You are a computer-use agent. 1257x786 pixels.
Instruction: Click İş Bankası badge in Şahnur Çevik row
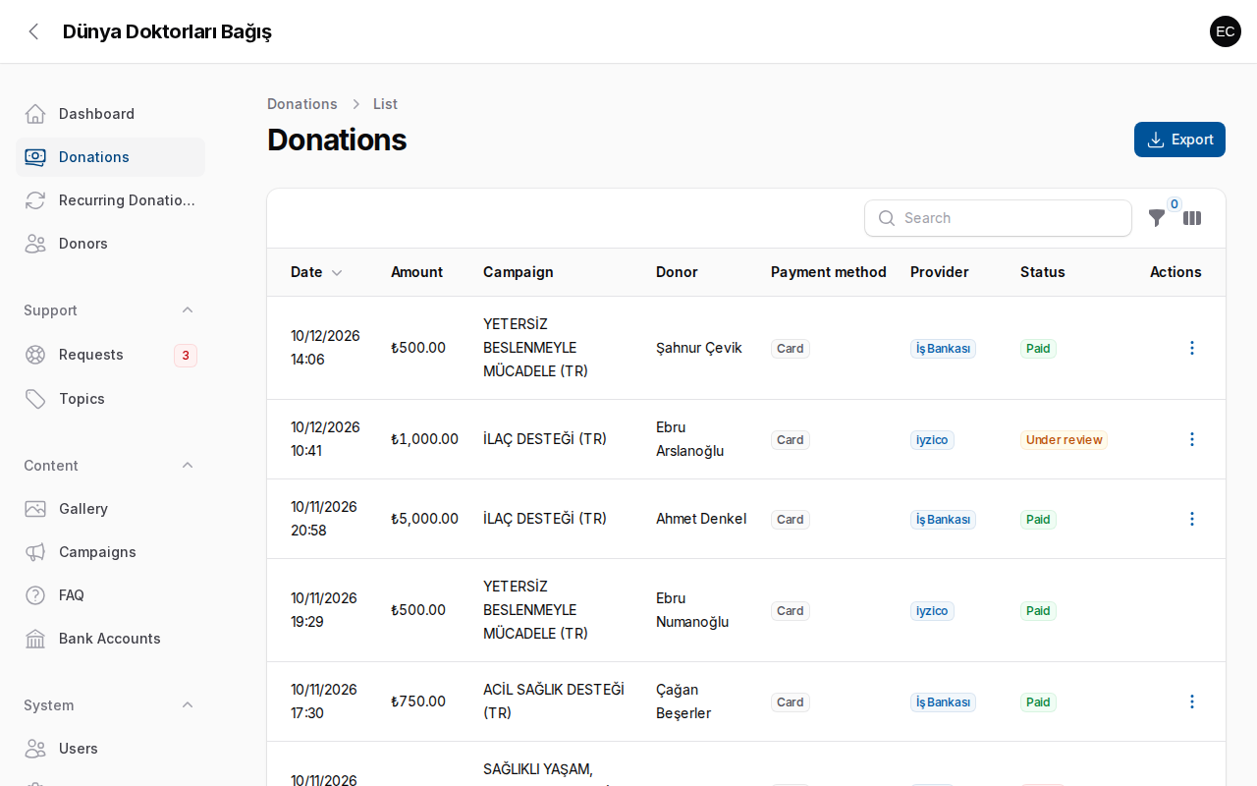pyautogui.click(x=943, y=349)
